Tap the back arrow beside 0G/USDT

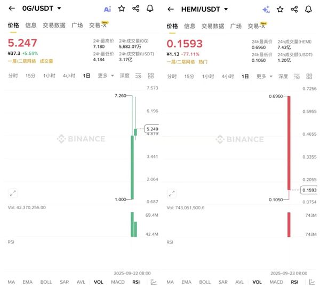[x=12, y=9]
